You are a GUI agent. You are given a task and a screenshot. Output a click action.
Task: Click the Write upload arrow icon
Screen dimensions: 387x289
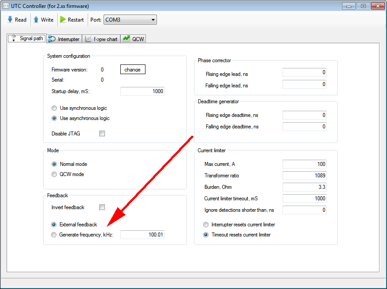tap(36, 20)
